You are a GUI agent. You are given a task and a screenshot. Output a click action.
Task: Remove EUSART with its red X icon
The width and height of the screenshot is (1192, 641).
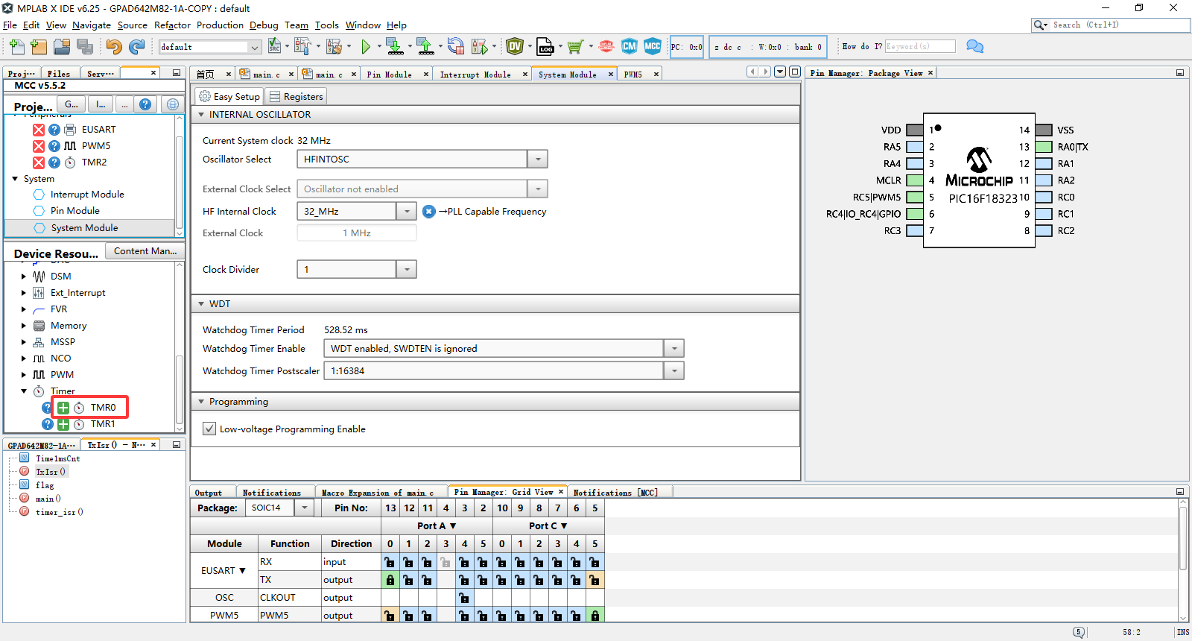[39, 130]
